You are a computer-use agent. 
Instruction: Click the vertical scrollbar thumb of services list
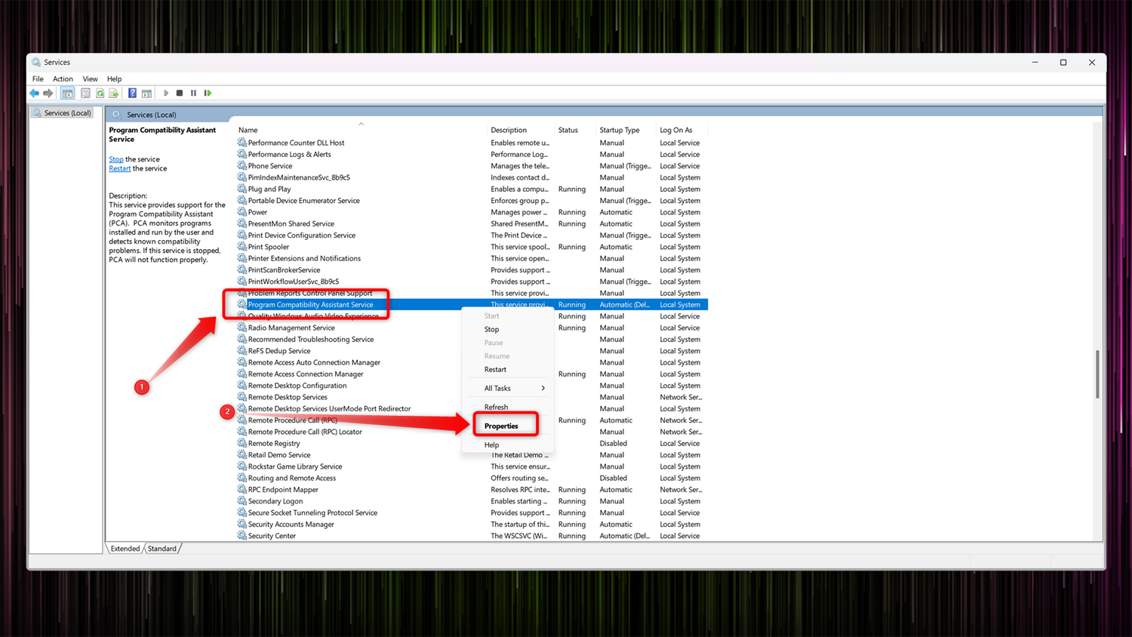1097,374
